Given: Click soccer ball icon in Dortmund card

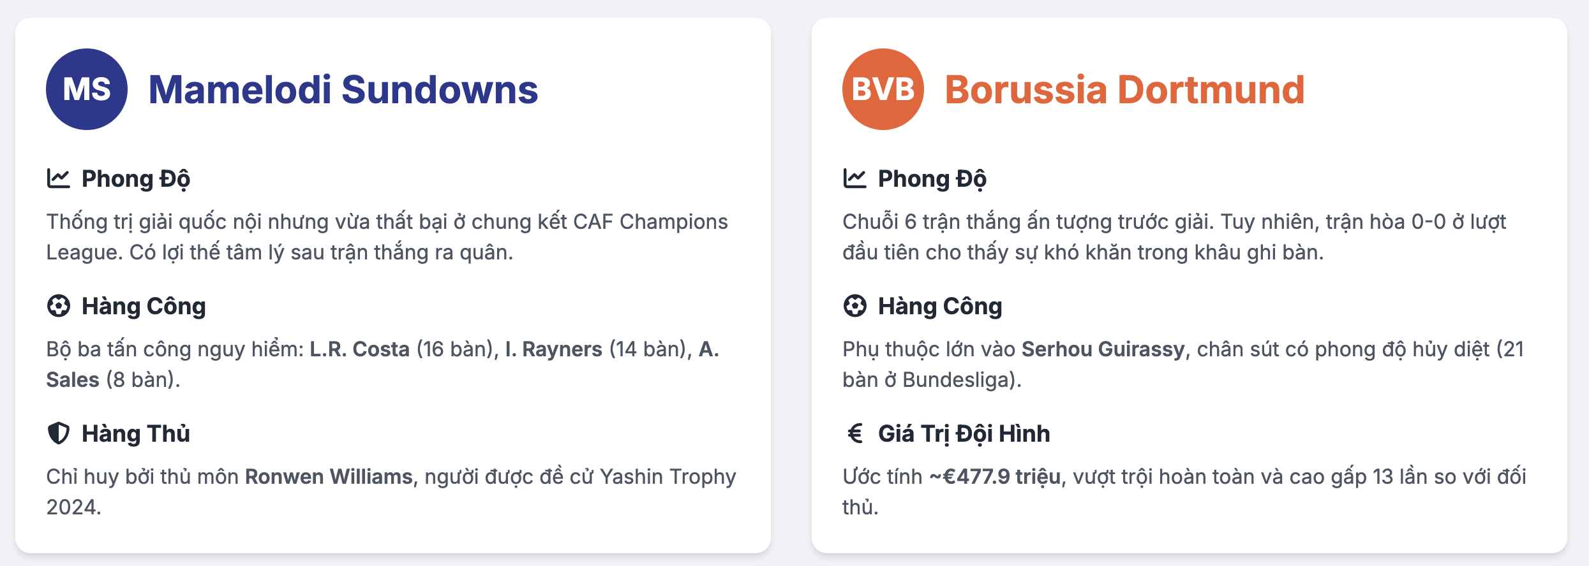Looking at the screenshot, I should tap(855, 306).
